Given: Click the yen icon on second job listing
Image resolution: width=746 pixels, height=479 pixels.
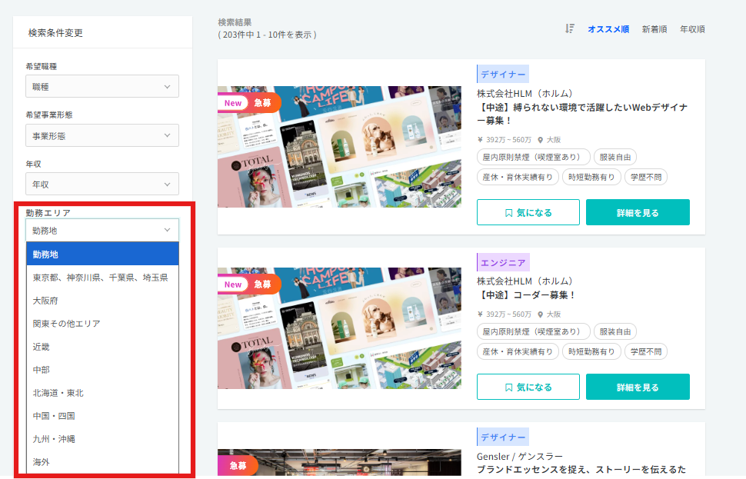Looking at the screenshot, I should tap(480, 314).
